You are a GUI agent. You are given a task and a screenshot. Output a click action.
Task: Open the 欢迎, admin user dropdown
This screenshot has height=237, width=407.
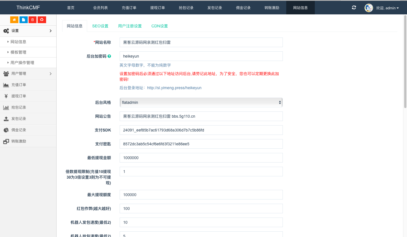click(x=387, y=8)
